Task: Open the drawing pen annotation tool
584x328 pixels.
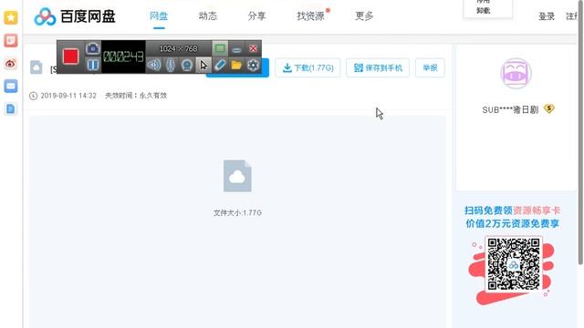Action: coord(220,65)
